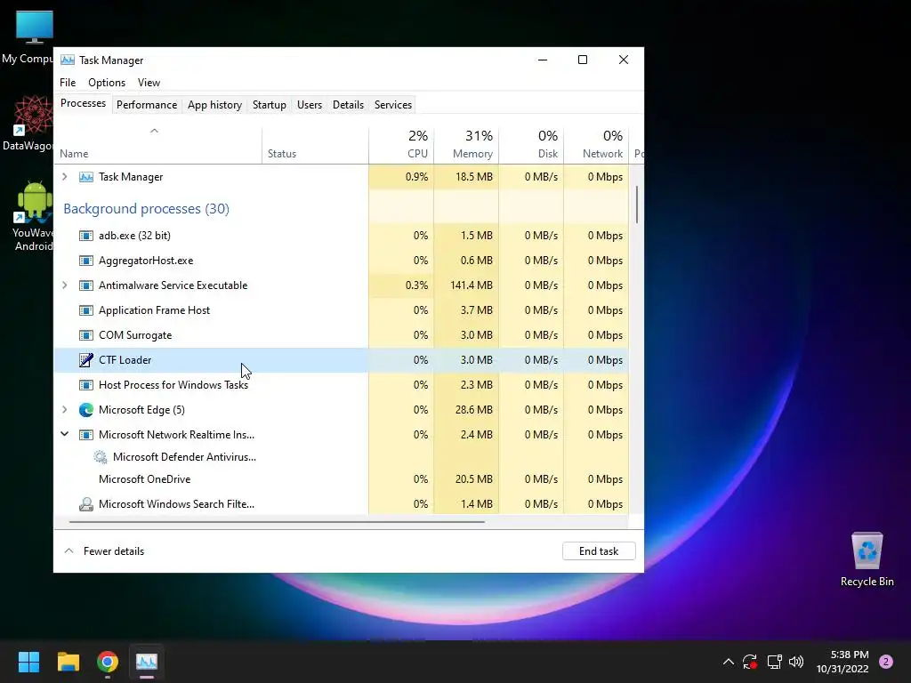
Task: Launch Google Chrome from the taskbar
Action: (x=108, y=662)
